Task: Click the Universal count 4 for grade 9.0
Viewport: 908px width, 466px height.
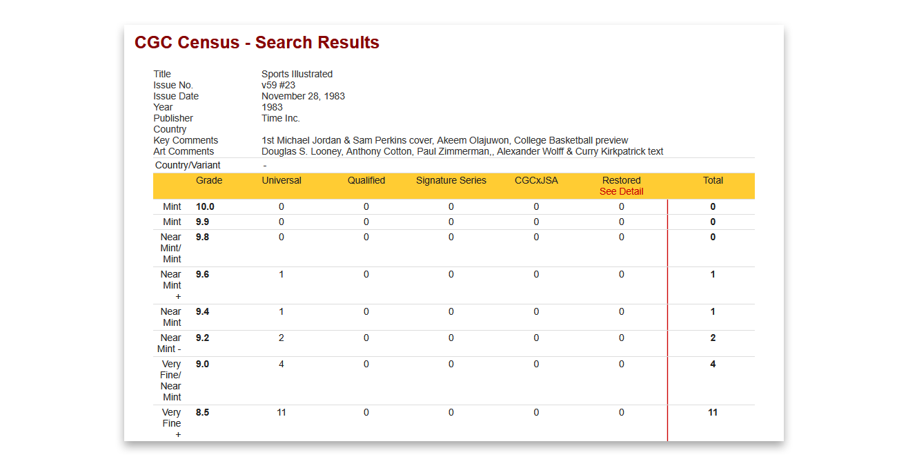Action: point(282,364)
